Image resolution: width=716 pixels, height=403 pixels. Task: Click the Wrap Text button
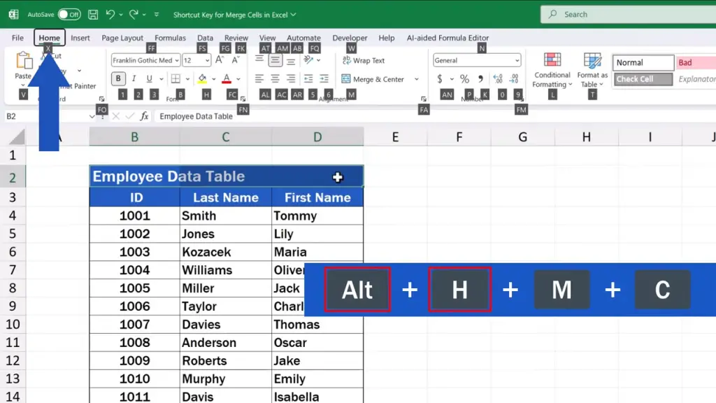coord(364,61)
